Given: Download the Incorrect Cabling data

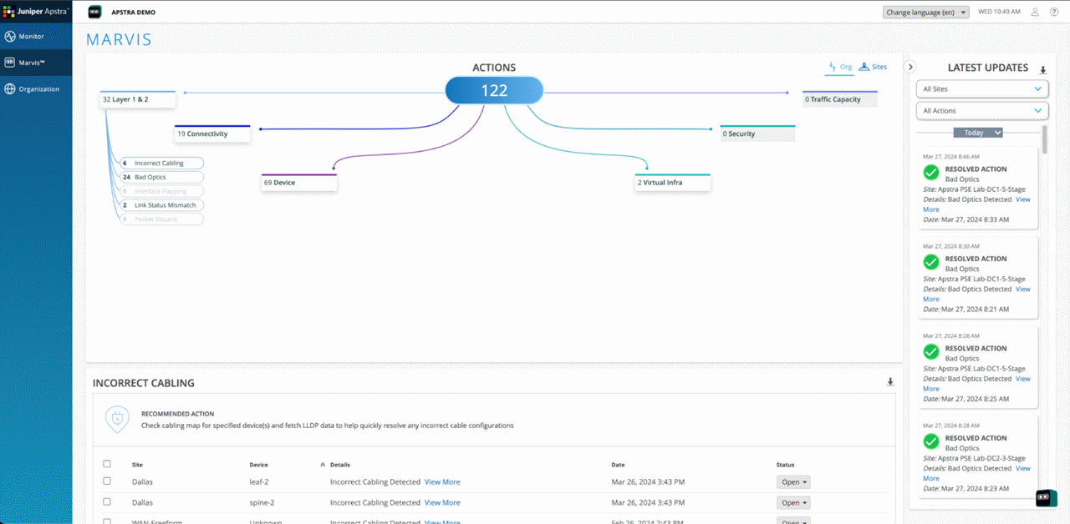Looking at the screenshot, I should point(889,380).
